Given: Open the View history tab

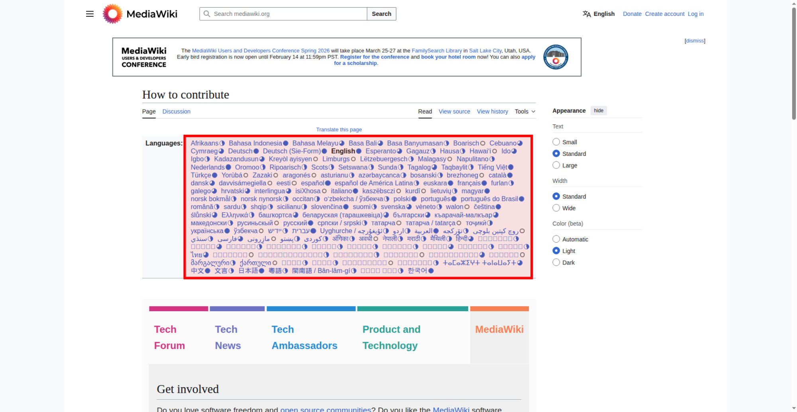Looking at the screenshot, I should (492, 112).
